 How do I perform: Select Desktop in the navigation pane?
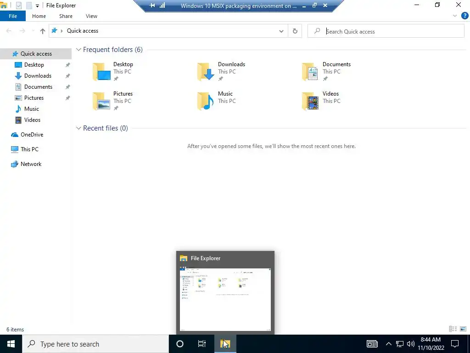click(x=34, y=65)
